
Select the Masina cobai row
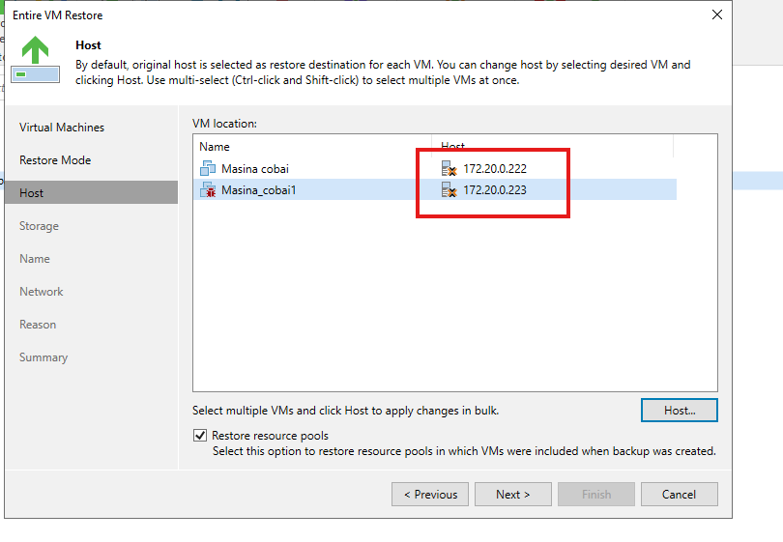(435, 169)
